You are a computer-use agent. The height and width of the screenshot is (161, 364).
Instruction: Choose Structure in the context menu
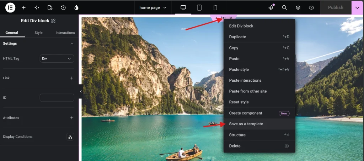[x=259, y=135]
